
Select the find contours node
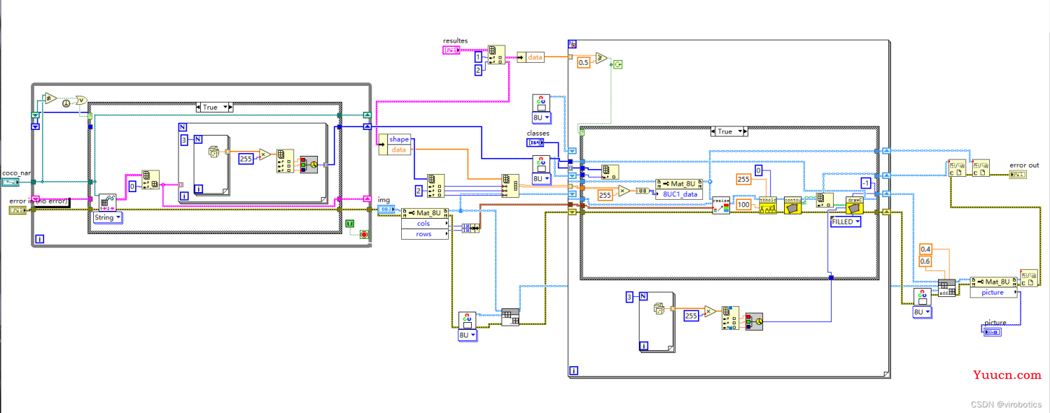pos(792,205)
